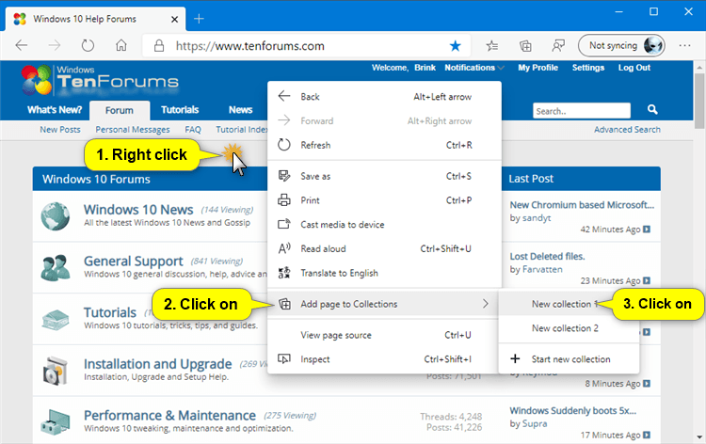Open the Favorites list icon
Viewport: 706px width, 444px height.
(492, 45)
